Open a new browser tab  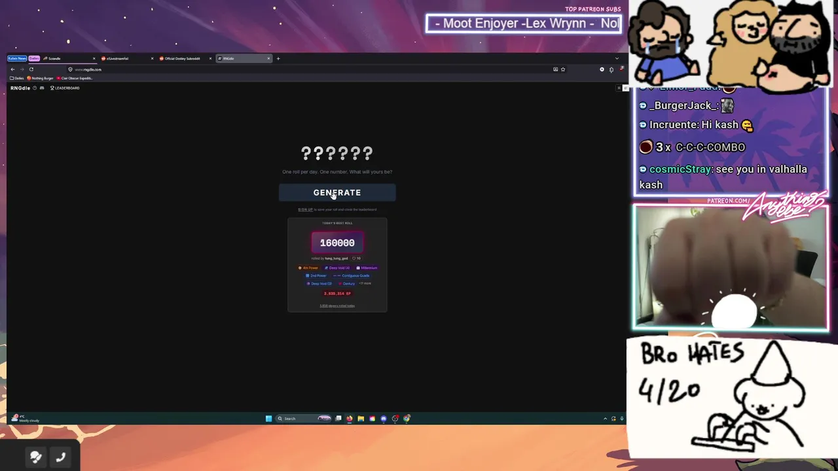278,58
